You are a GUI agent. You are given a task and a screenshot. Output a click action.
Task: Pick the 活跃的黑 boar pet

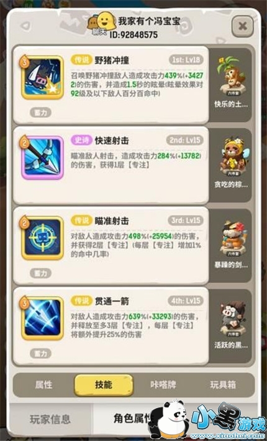pyautogui.click(x=231, y=323)
